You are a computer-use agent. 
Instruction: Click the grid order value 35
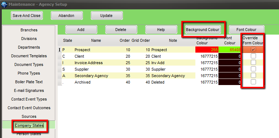click(147, 76)
